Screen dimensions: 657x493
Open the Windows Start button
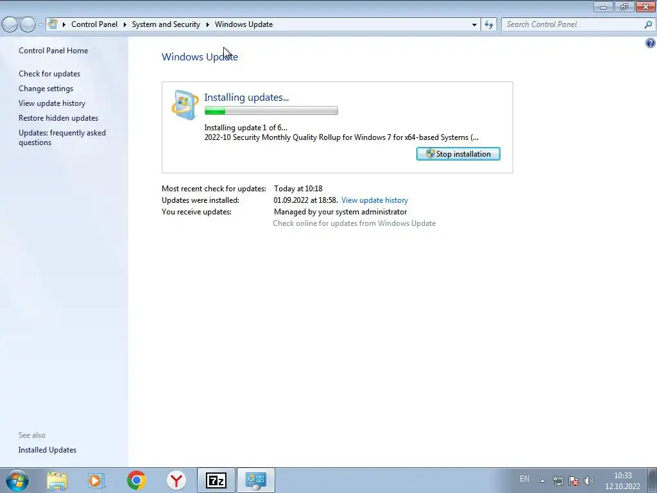17,480
